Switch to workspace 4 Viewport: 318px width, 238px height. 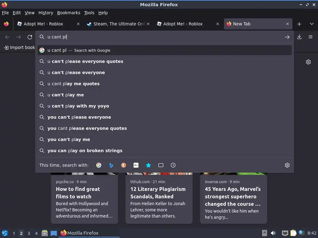[x=36, y=233]
